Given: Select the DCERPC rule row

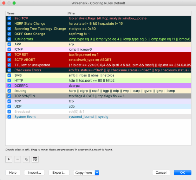Looking at the screenshot, I should click(98, 86).
